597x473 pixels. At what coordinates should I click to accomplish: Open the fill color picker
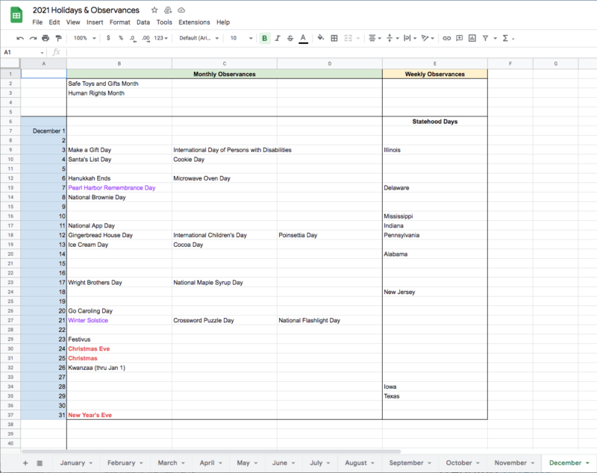click(x=321, y=38)
